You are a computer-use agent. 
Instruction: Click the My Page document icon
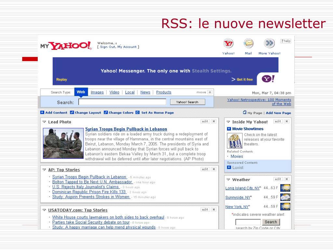245,112
